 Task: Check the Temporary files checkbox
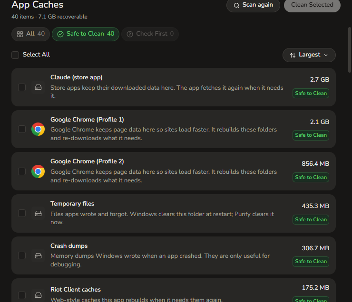[x=22, y=213]
